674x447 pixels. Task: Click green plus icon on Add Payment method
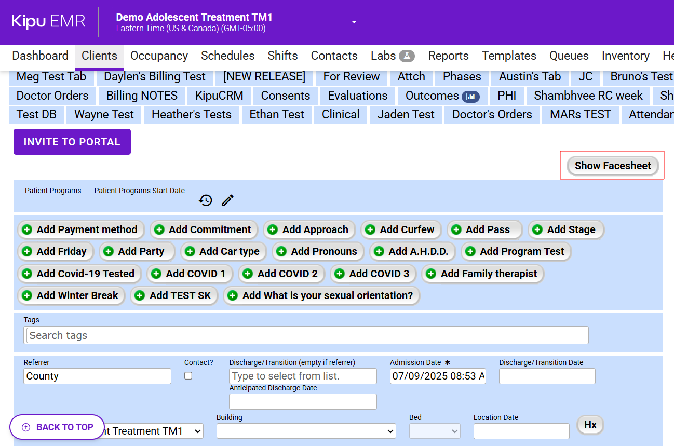tap(27, 229)
